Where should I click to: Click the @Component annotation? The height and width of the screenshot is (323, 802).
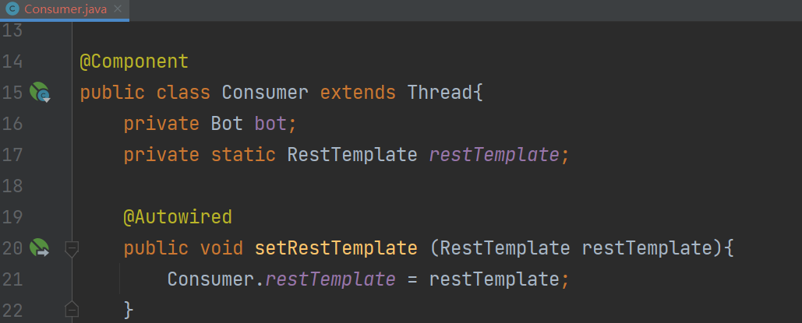click(x=134, y=61)
